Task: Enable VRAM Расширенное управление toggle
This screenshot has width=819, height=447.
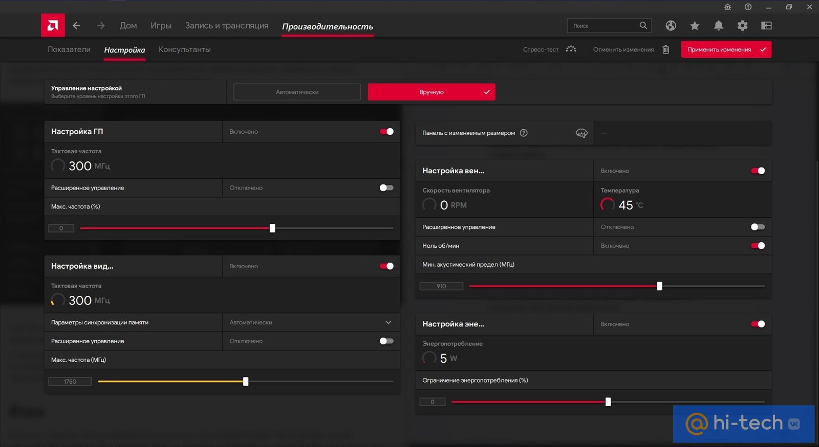Action: pyautogui.click(x=386, y=341)
